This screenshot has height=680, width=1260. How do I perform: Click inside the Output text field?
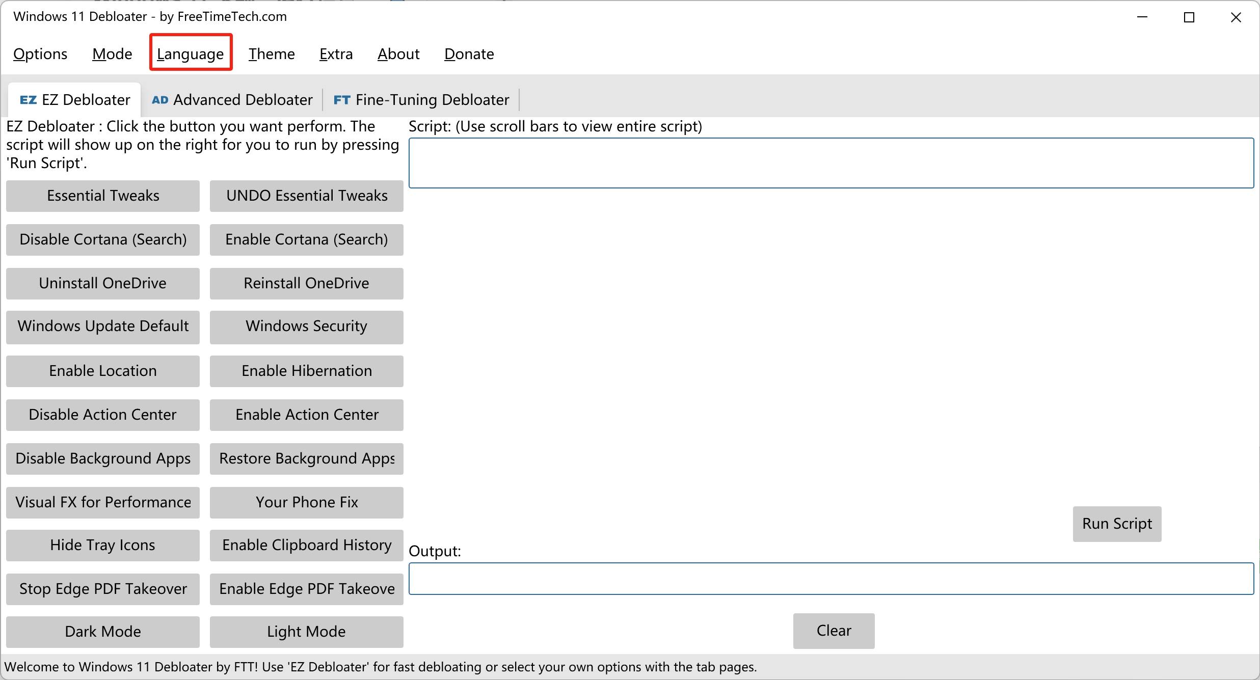[x=830, y=579]
